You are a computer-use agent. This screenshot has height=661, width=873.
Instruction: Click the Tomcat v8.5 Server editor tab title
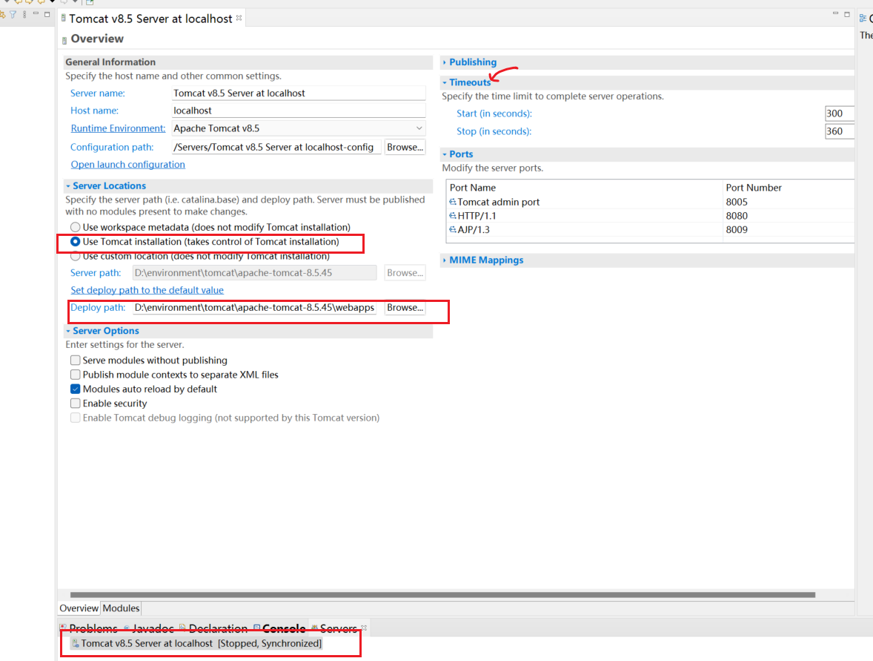[x=150, y=19]
